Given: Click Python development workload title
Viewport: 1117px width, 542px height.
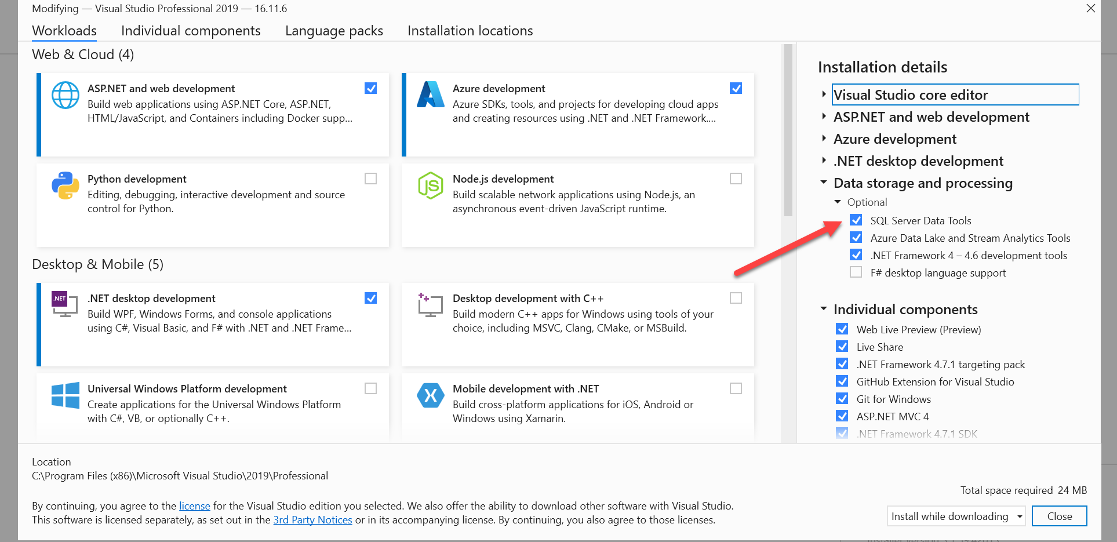Looking at the screenshot, I should [137, 179].
